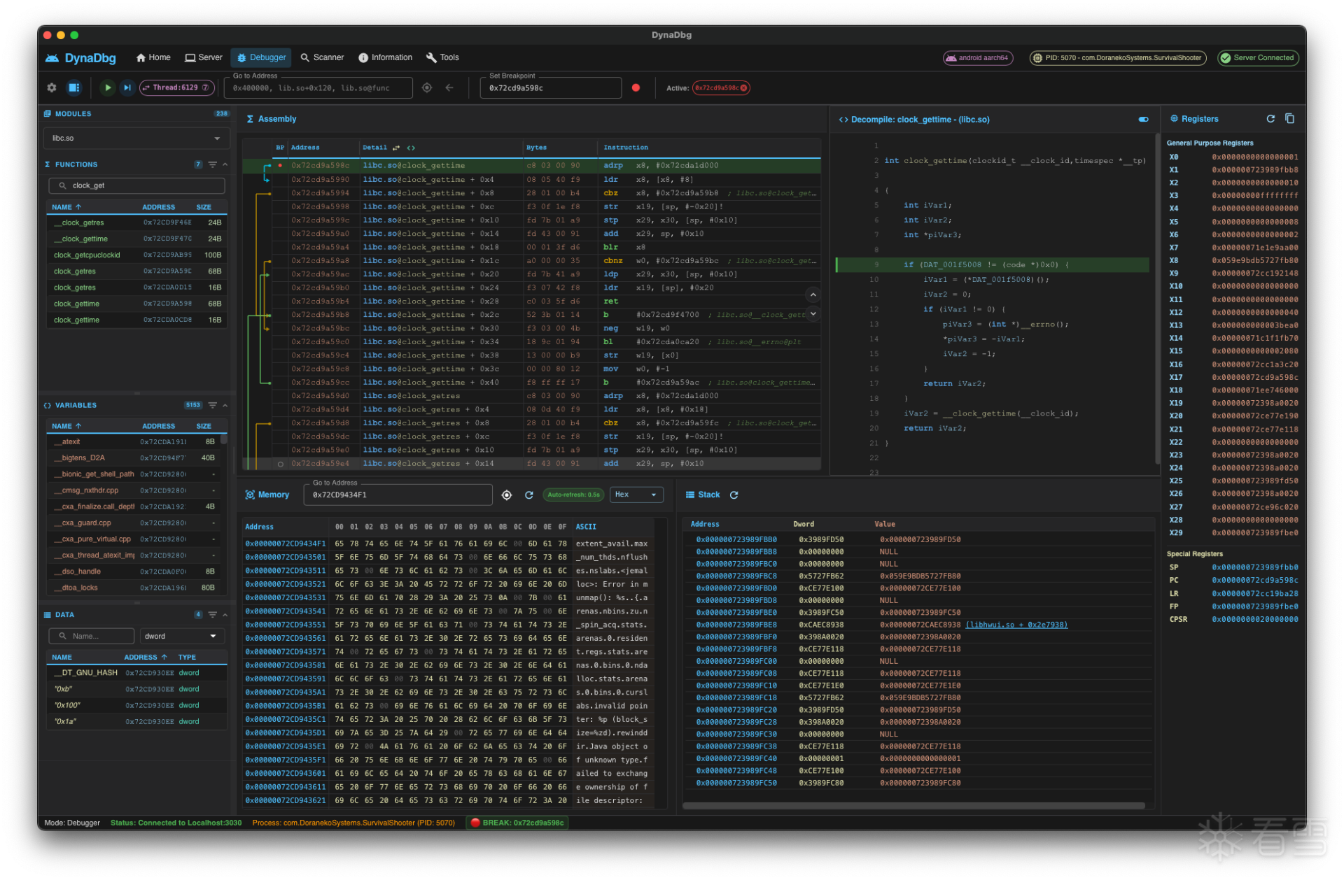
Task: Toggle the Auto-refresh 0.5s memory option
Action: click(573, 495)
